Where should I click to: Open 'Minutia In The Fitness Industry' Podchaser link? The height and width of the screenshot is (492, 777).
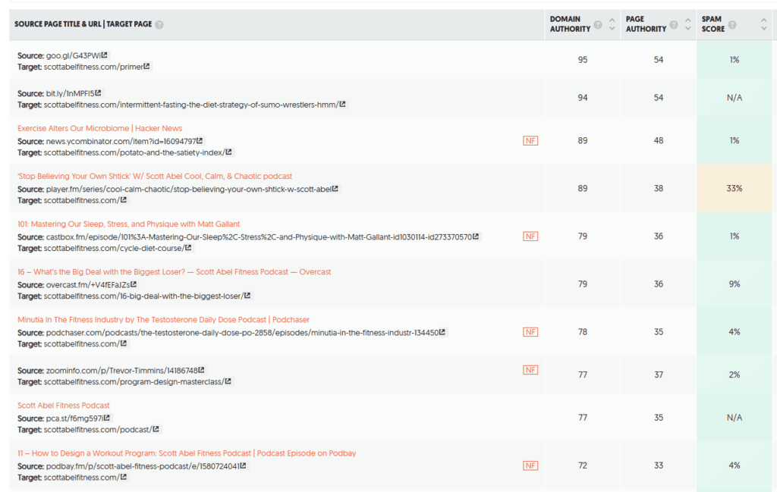(163, 320)
